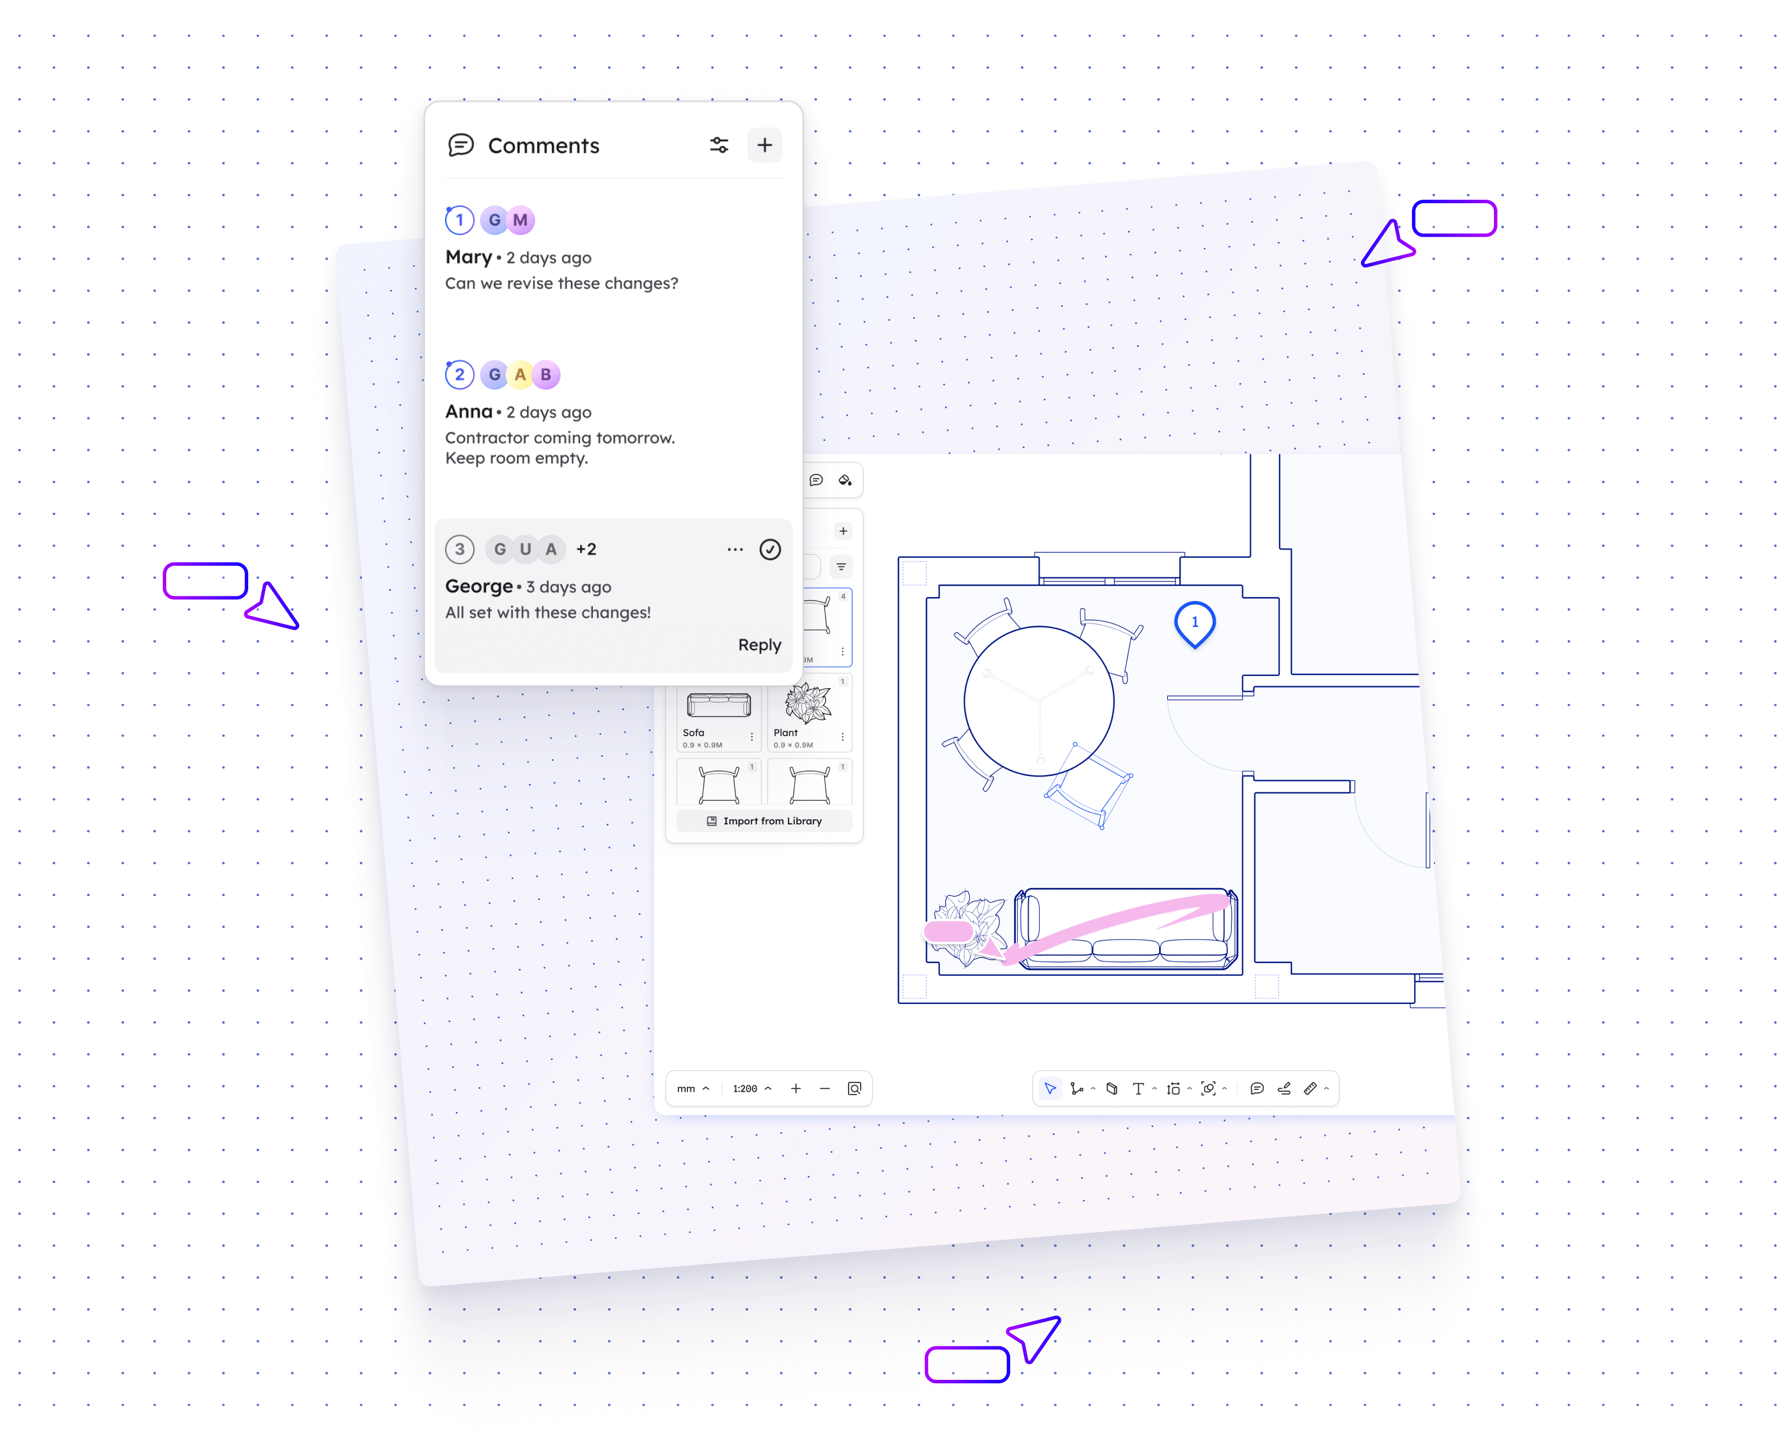Click the zoom-to-fit icon

coord(854,1088)
